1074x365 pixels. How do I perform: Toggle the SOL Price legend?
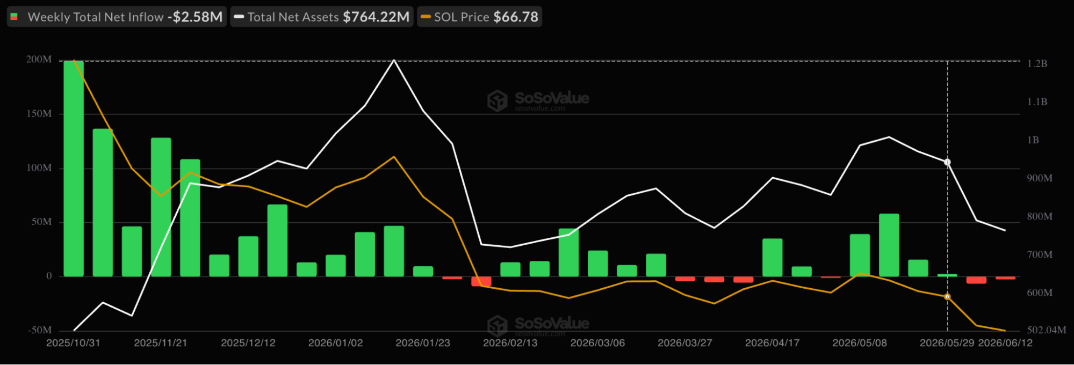pos(480,17)
